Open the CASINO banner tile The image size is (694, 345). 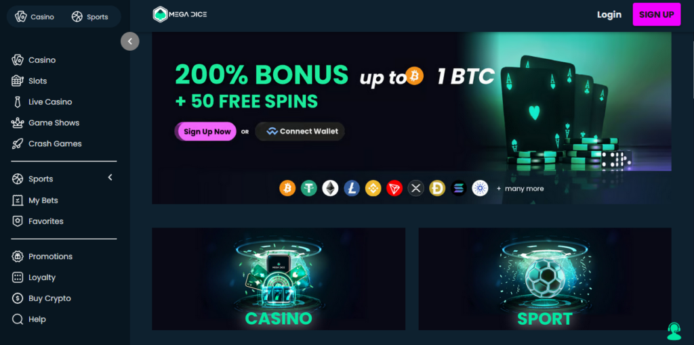click(279, 279)
